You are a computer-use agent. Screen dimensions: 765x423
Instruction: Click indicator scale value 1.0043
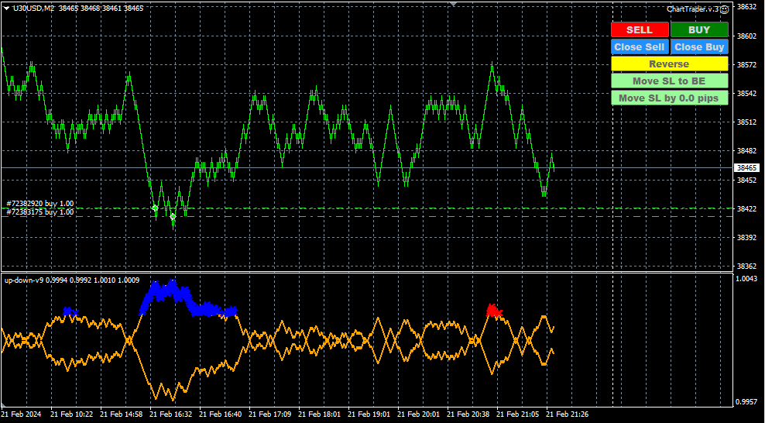click(x=746, y=279)
